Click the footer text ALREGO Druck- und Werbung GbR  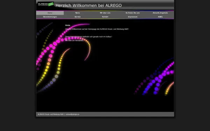[51, 114]
